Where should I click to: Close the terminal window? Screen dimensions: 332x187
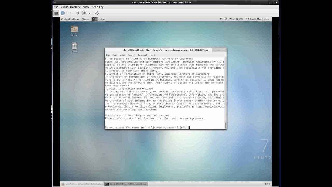coord(224,50)
